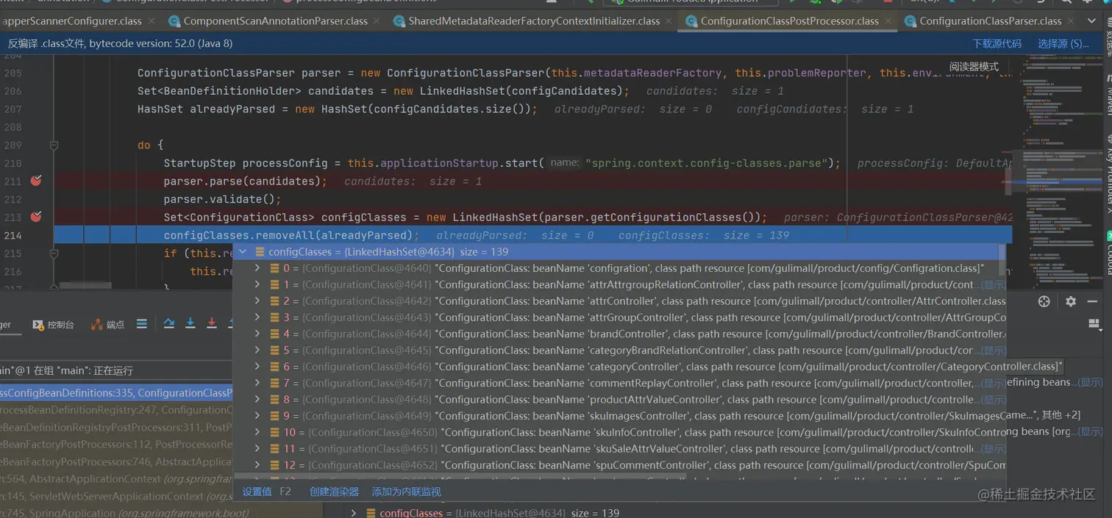Screen dimensions: 1112x518
Task: Open the hidden tabs dropdown chevron
Action: tap(1091, 21)
